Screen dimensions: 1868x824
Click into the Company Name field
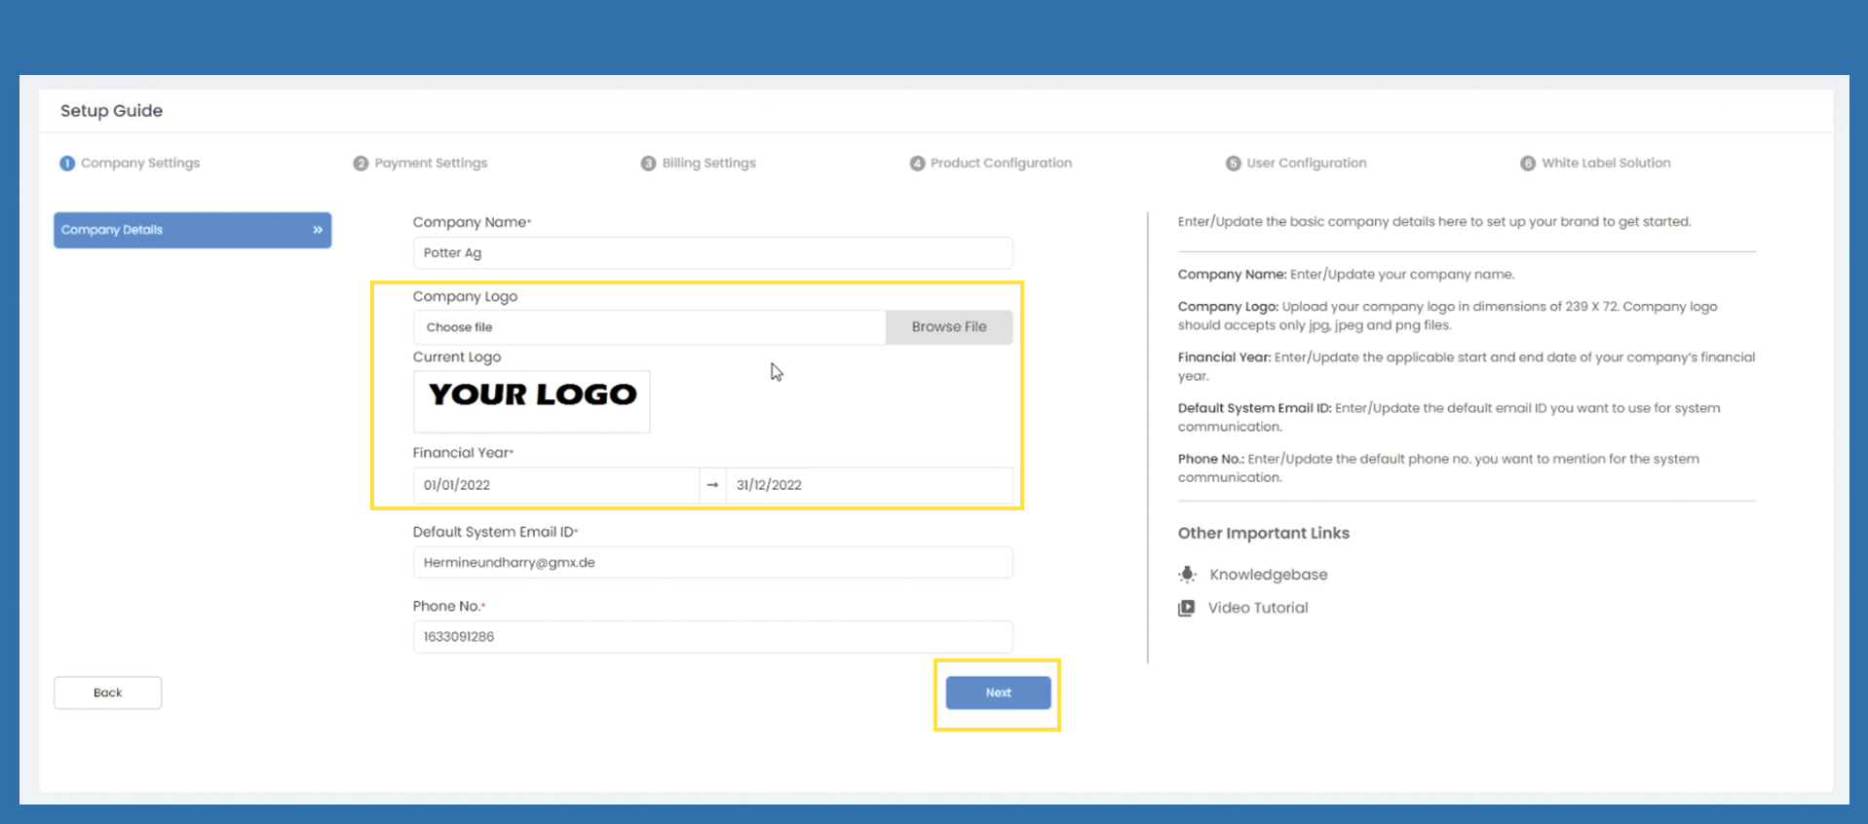[x=712, y=253]
